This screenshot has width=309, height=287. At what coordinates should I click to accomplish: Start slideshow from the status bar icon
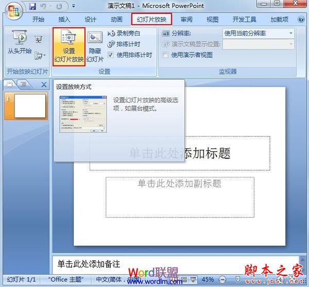coord(193,279)
